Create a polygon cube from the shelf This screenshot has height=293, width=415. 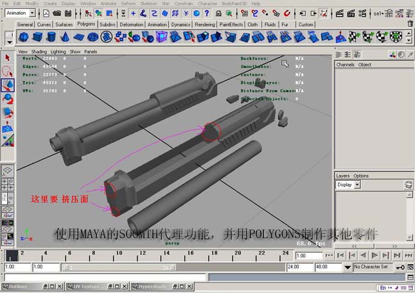pos(37,37)
